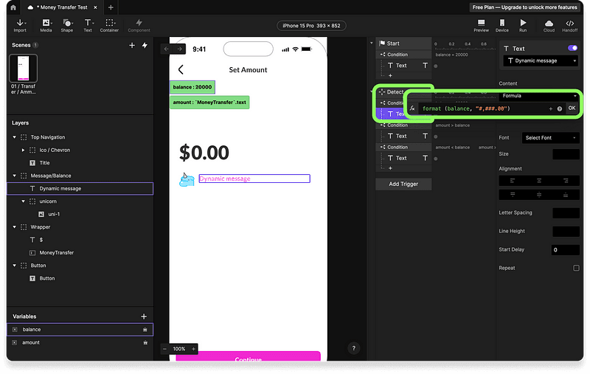
Task: Open the Cloud upload option
Action: pos(549,25)
